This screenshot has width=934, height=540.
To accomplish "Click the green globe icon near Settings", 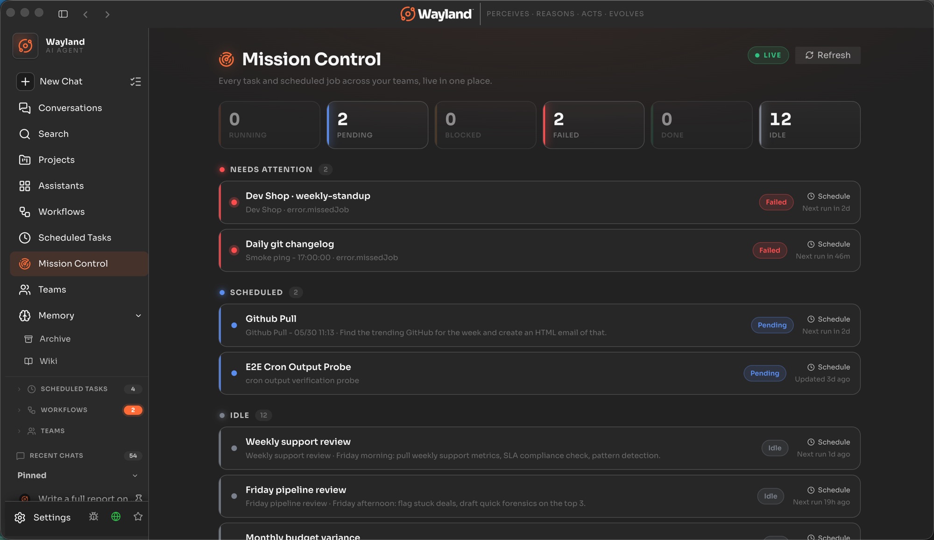I will (x=116, y=517).
